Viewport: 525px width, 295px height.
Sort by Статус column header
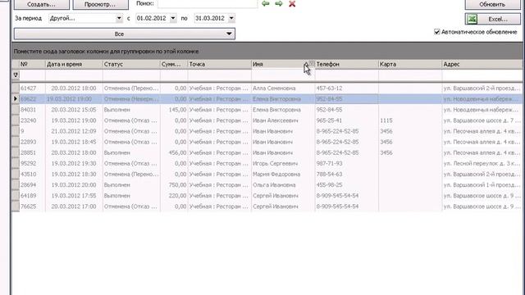131,64
